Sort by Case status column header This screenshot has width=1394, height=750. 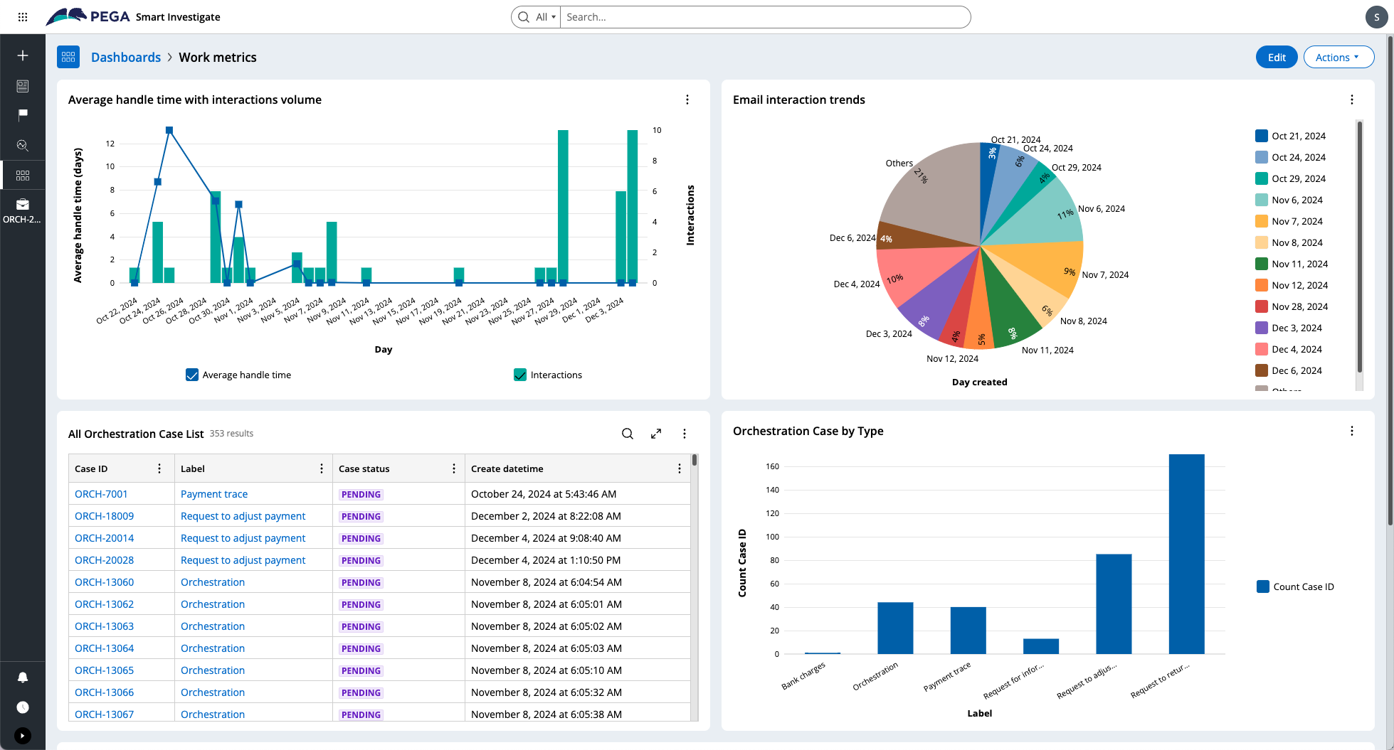coord(364,468)
